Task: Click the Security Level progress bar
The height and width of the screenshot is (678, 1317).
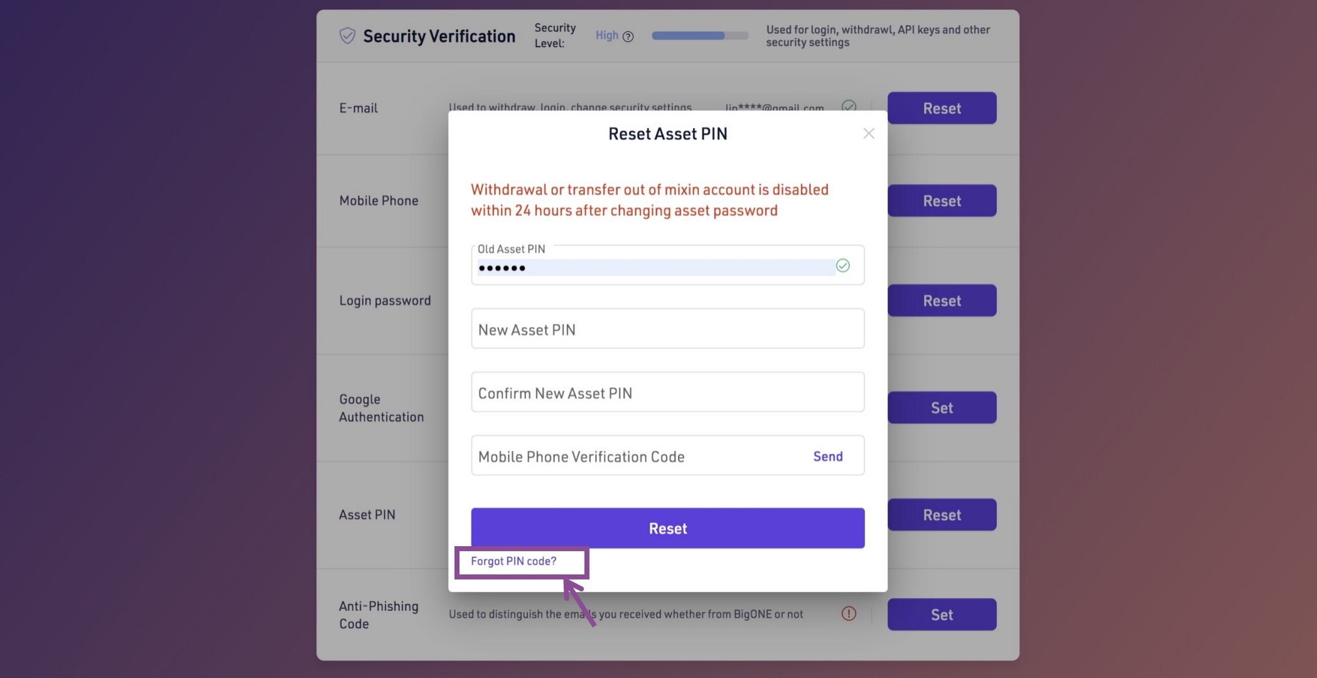Action: tap(699, 36)
